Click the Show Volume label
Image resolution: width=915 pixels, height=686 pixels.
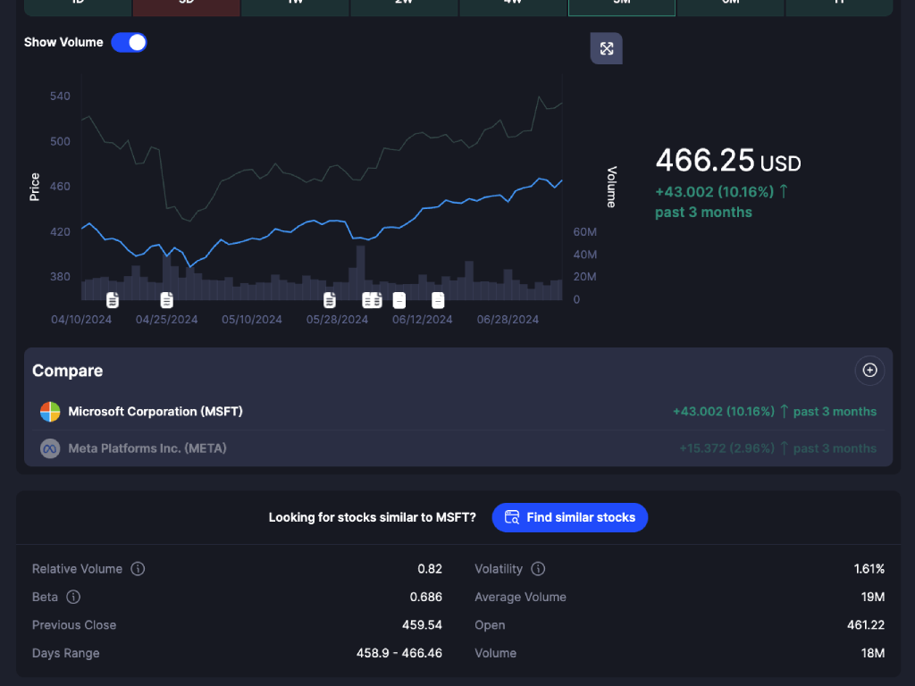[63, 43]
